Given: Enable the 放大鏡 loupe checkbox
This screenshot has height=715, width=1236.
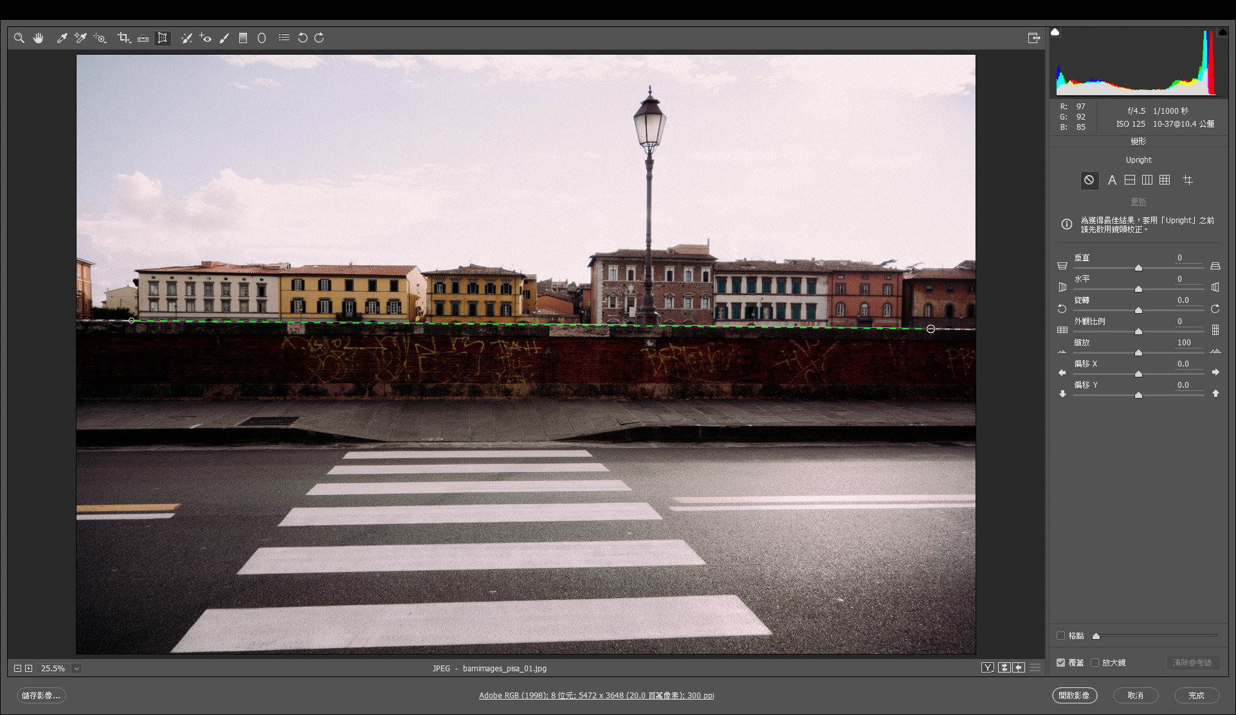Looking at the screenshot, I should 1095,663.
